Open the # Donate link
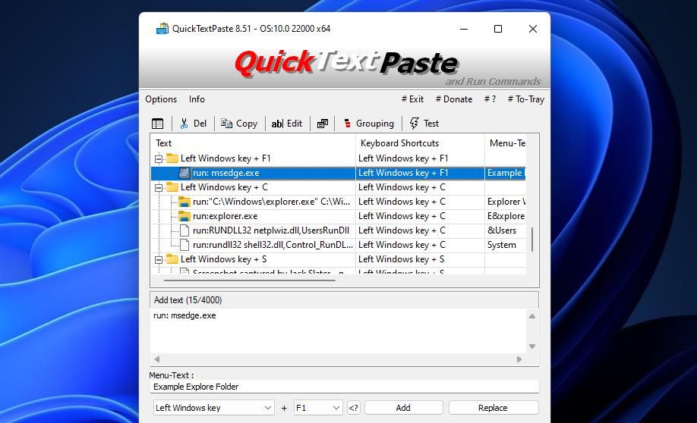 coord(454,99)
